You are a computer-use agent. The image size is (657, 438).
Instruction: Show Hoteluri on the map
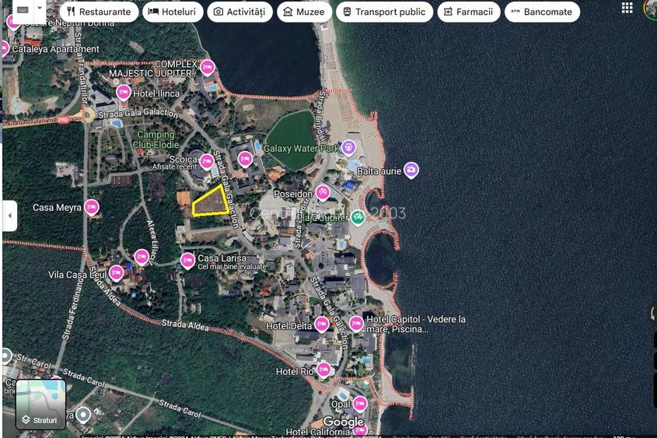173,12
